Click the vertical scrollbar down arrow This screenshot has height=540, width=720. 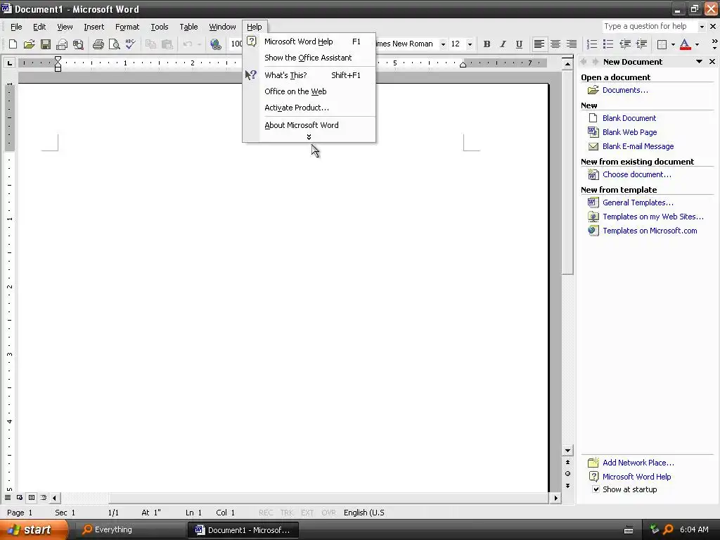click(x=567, y=451)
